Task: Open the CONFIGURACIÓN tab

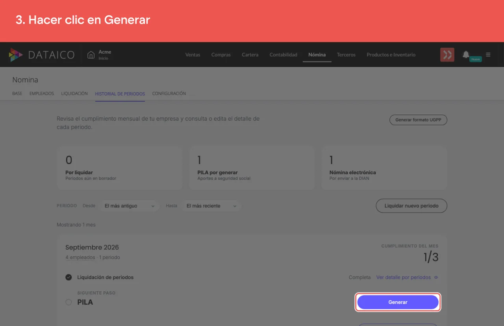Action: click(x=169, y=94)
